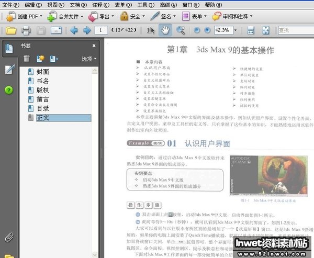
Task: Select the 书名 bookmark
Action: (x=43, y=81)
